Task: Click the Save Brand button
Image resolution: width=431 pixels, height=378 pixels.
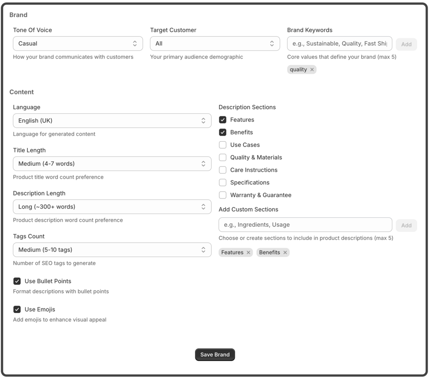Action: tap(215, 354)
